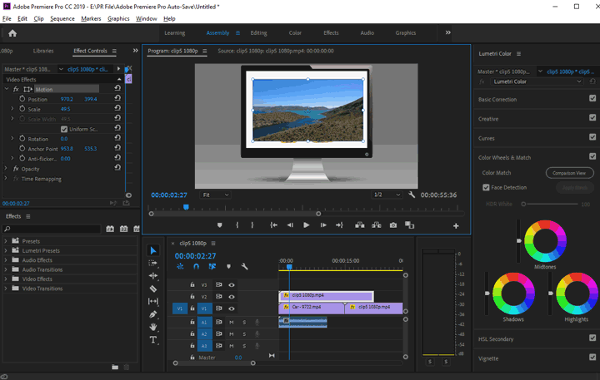
Task: Reset the Position parameter
Action: 117,99
